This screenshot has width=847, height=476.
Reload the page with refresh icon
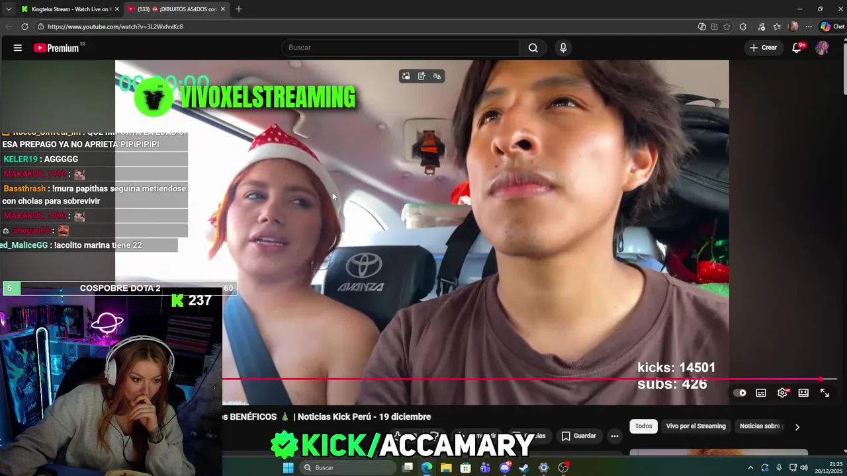click(x=24, y=26)
